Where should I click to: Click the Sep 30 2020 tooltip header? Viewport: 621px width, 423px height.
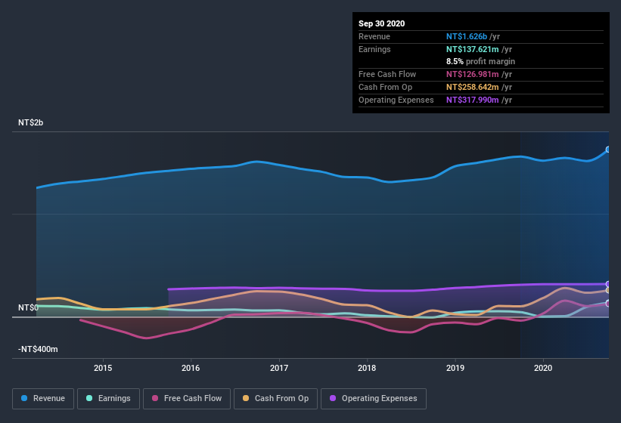[x=382, y=23]
